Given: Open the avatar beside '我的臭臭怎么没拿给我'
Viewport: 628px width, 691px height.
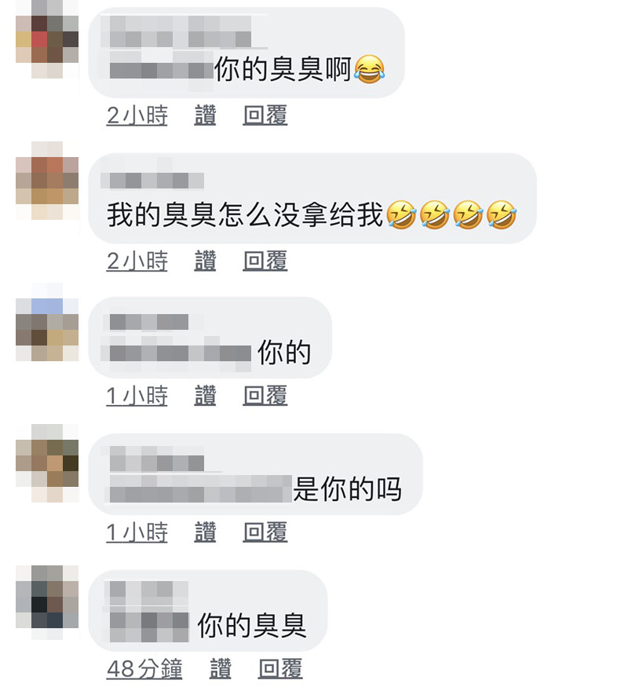Looking at the screenshot, I should pyautogui.click(x=47, y=181).
